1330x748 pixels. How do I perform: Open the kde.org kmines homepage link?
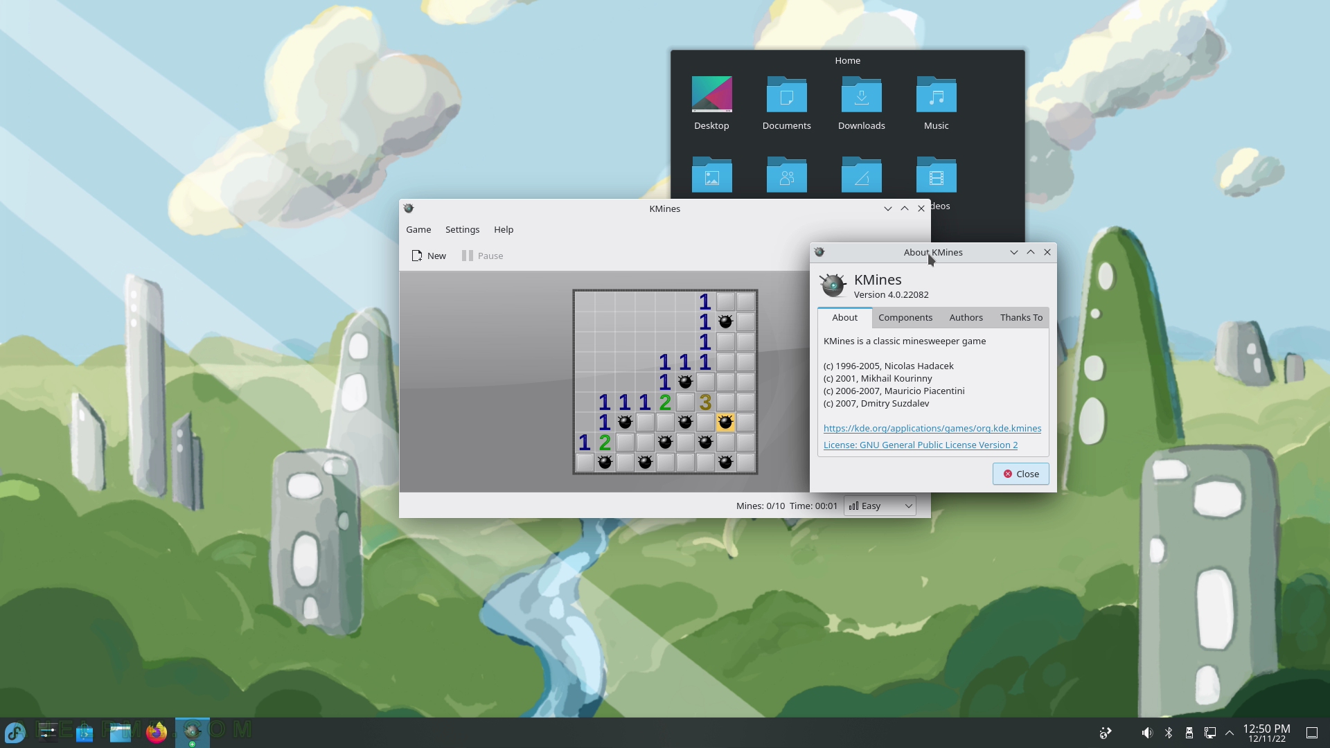[932, 428]
